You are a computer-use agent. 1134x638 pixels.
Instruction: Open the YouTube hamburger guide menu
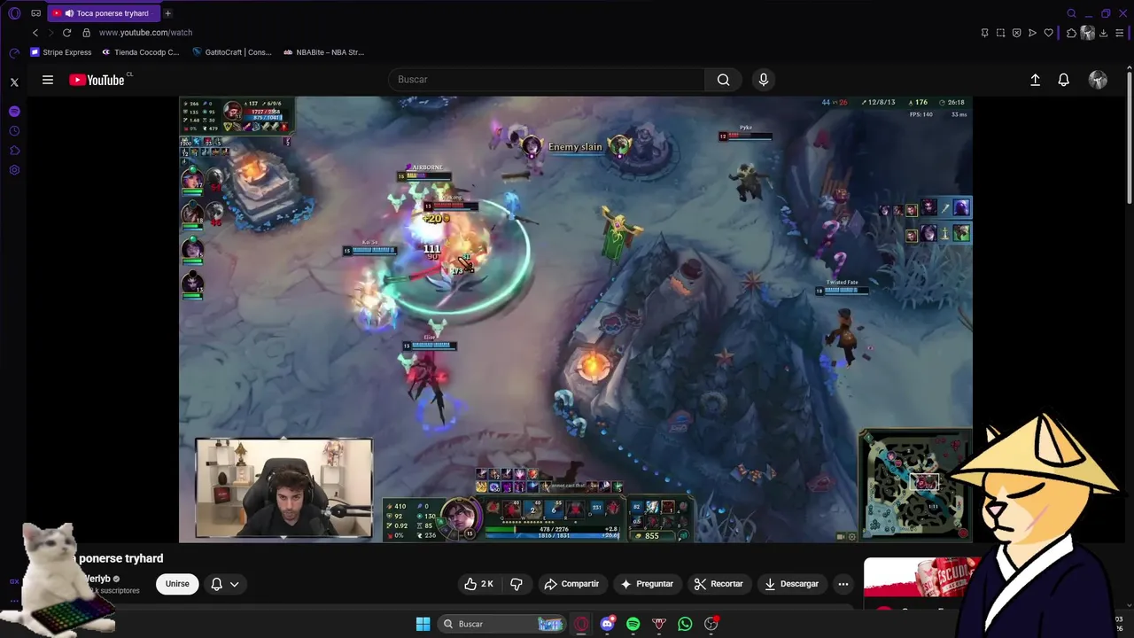pyautogui.click(x=48, y=80)
